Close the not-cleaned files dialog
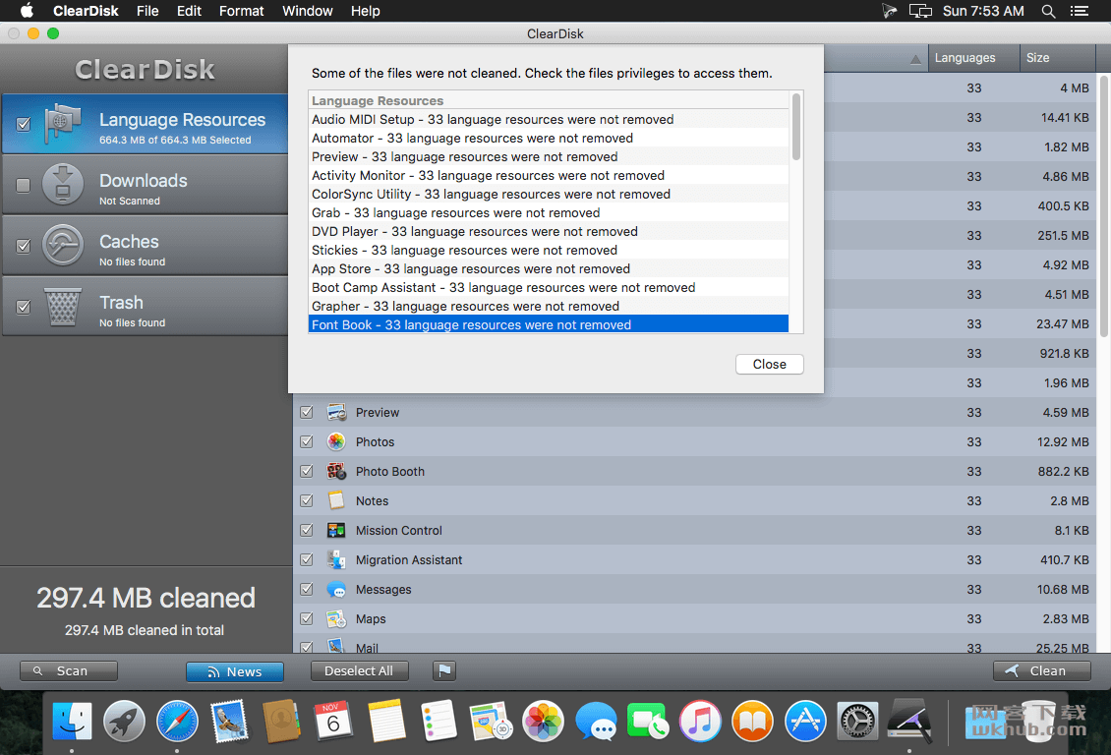This screenshot has height=755, width=1111. click(770, 364)
